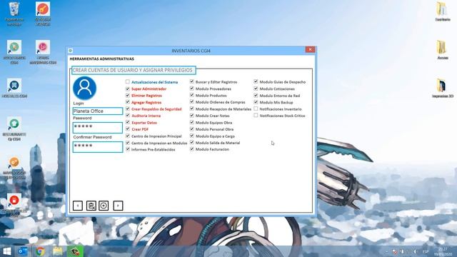Open File Explorer from the taskbar
Viewport: 457px width, 257px height.
(58, 251)
